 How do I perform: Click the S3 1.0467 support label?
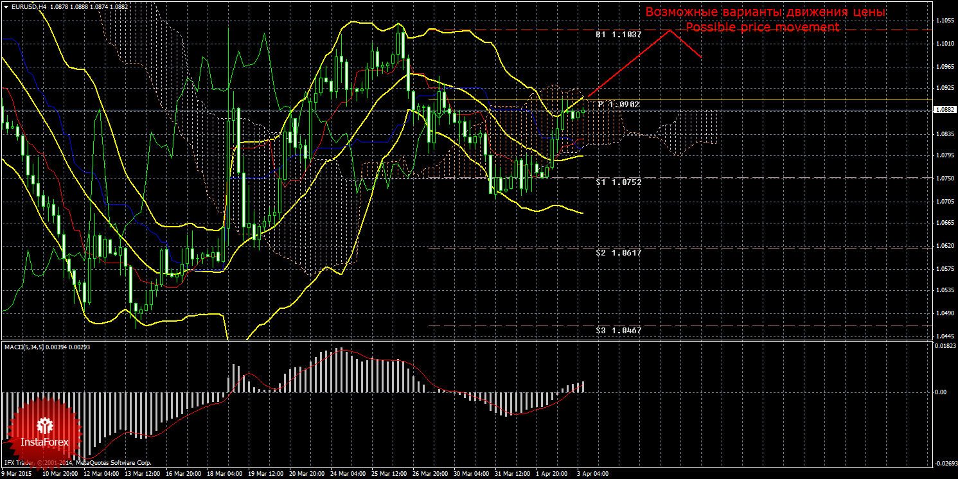(x=618, y=330)
